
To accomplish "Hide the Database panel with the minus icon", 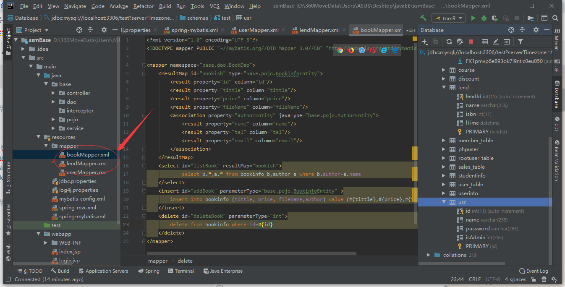I will coord(547,30).
